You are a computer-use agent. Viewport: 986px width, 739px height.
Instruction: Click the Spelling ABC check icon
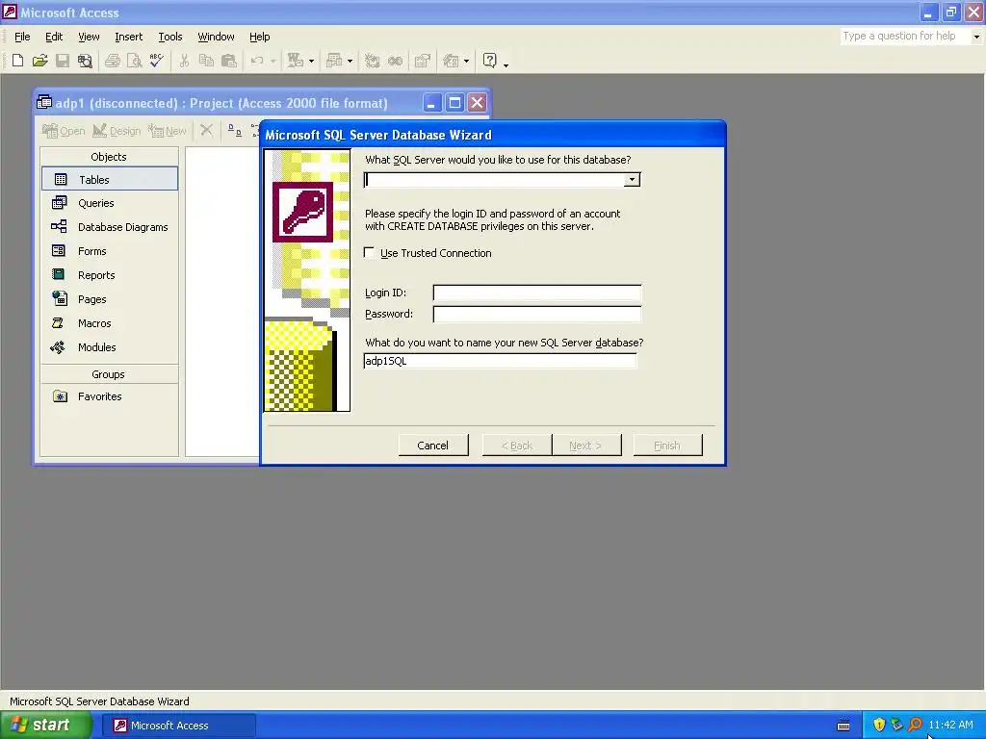click(157, 61)
